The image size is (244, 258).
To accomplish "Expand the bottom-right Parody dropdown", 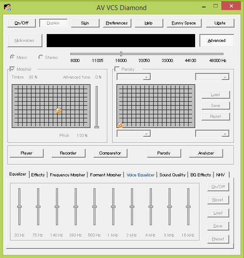I will click(x=212, y=134).
